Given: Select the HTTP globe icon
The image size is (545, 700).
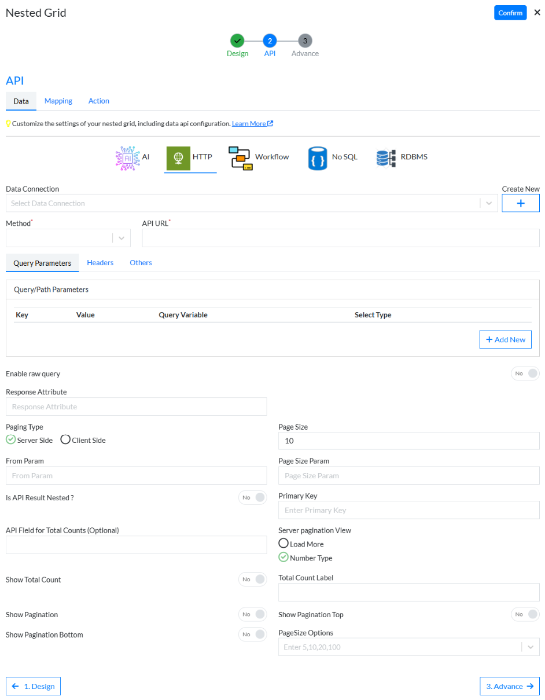Looking at the screenshot, I should (x=178, y=157).
